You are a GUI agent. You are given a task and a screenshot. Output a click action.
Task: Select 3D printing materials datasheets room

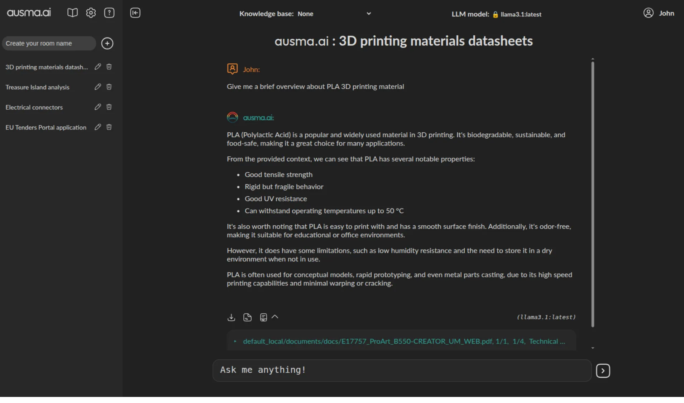(x=47, y=67)
